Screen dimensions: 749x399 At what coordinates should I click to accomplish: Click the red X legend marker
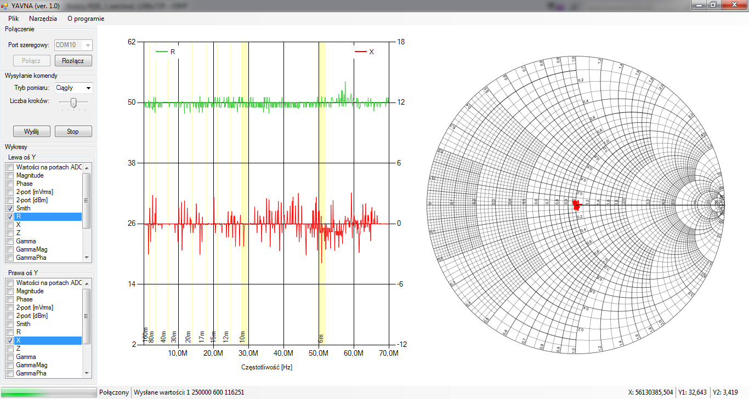click(x=361, y=52)
